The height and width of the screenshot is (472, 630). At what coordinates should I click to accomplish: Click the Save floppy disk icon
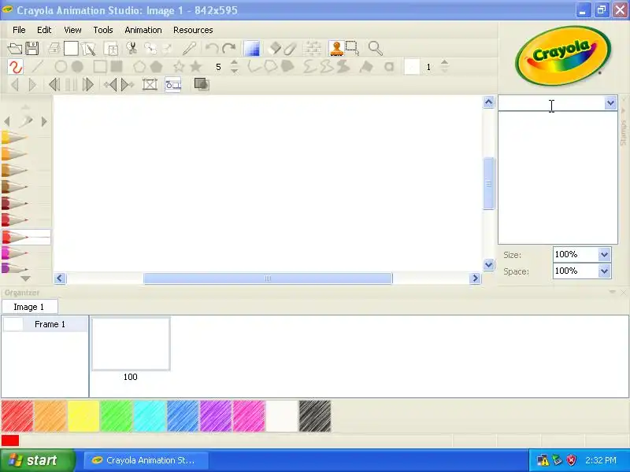coord(32,49)
